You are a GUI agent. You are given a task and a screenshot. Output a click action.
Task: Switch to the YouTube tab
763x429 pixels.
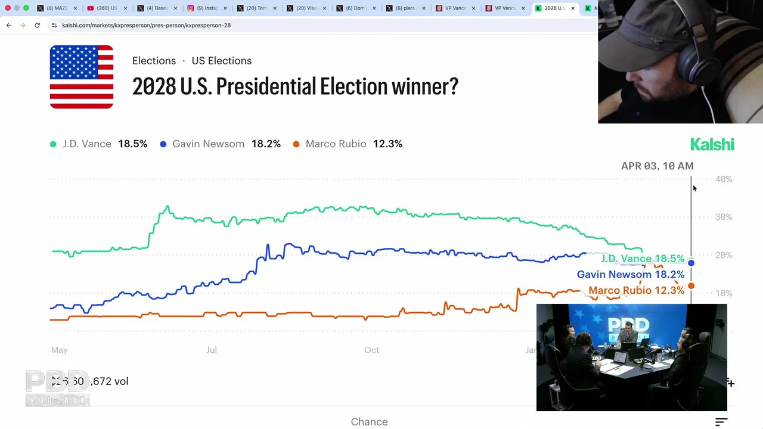tap(104, 8)
